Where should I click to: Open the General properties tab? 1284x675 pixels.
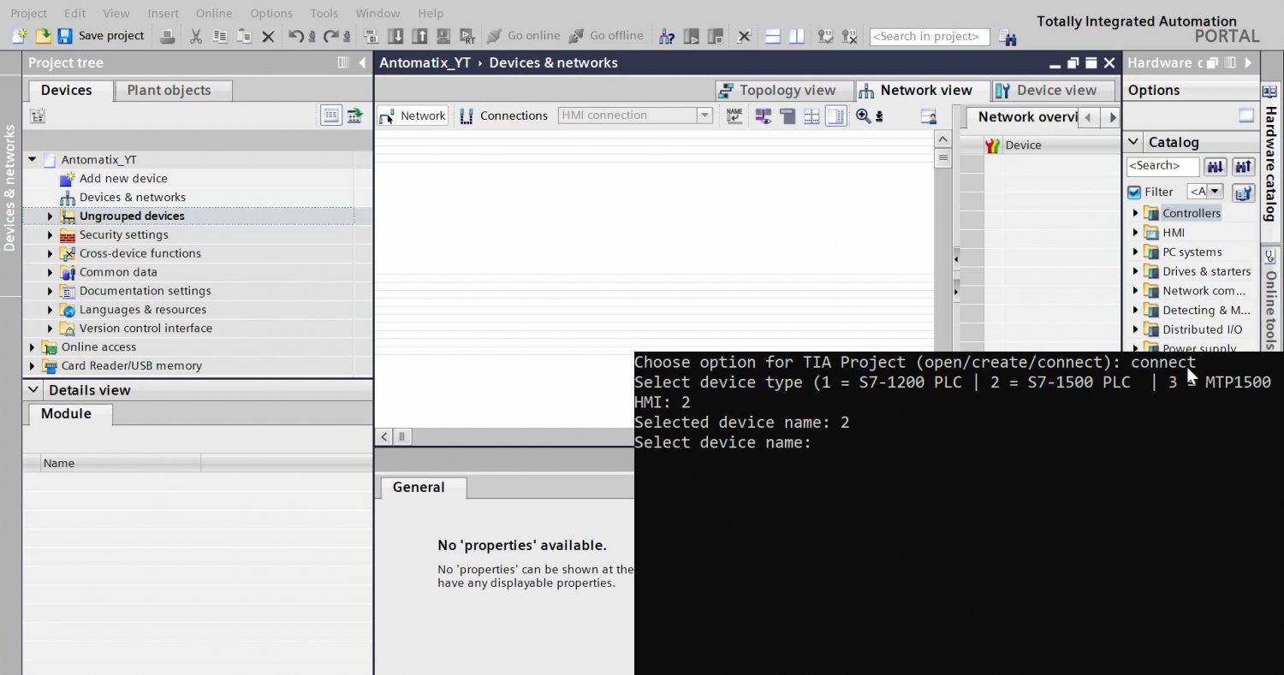point(419,487)
